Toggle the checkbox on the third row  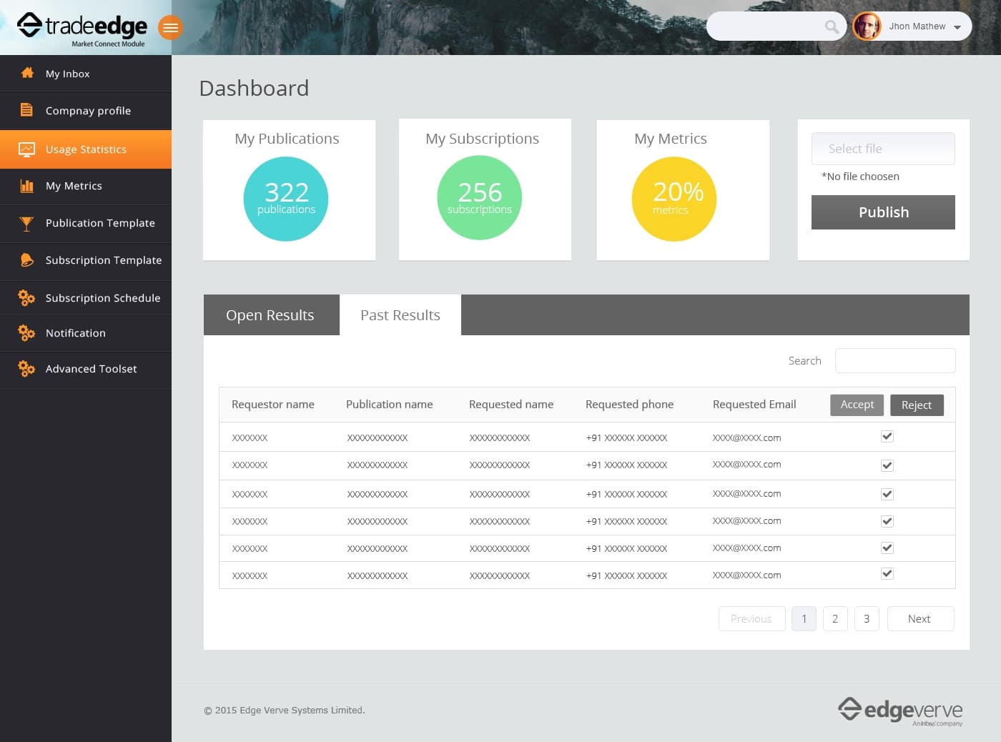tap(887, 493)
